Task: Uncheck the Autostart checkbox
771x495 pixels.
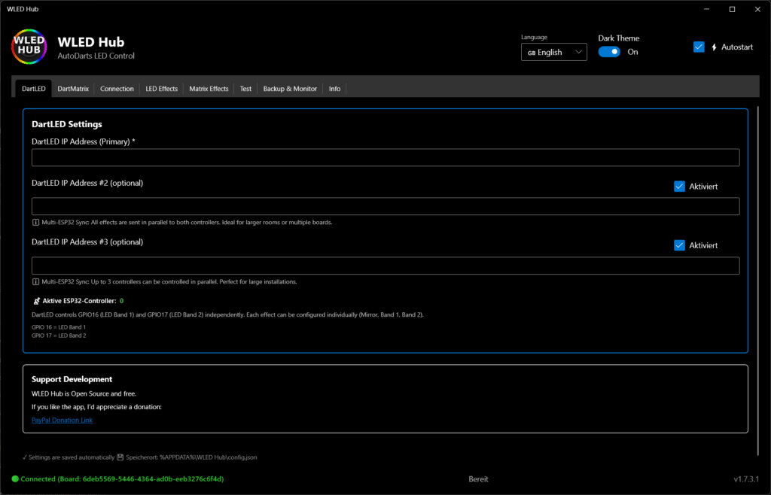Action: [x=699, y=47]
